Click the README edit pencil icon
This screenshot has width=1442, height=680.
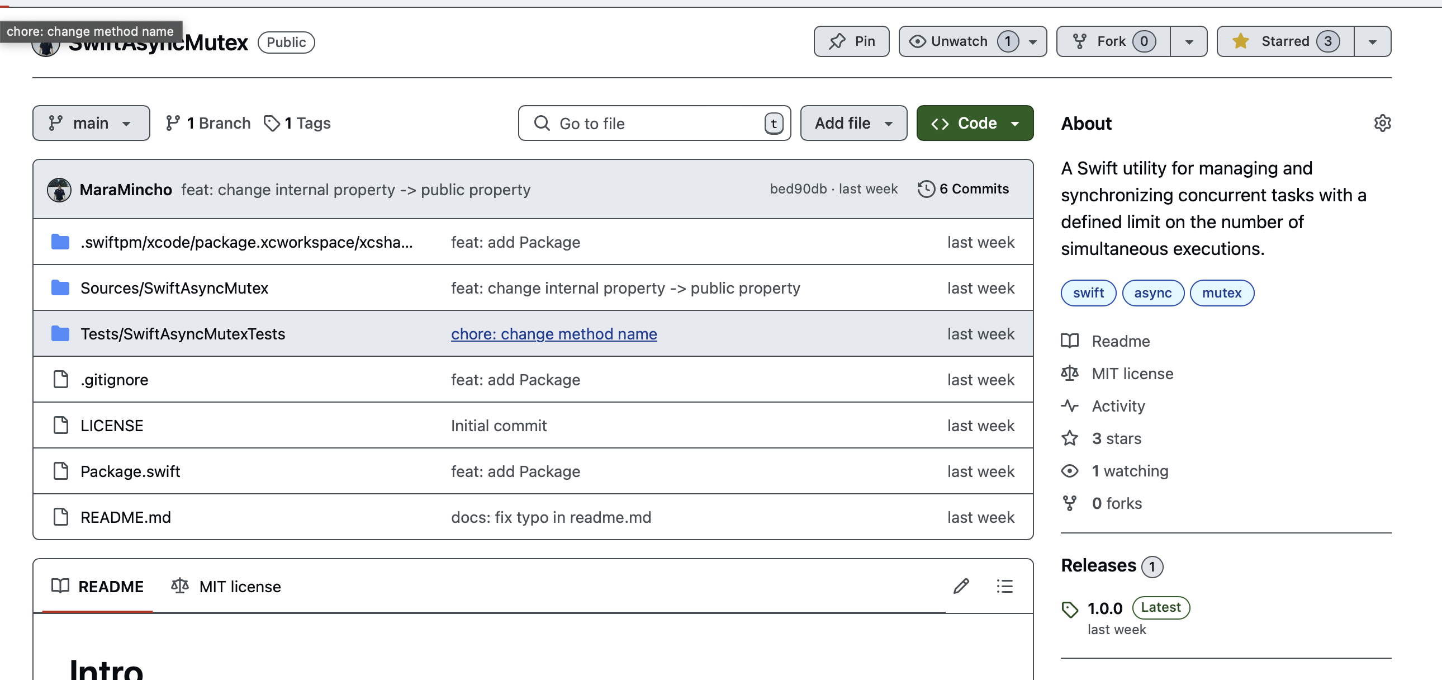coord(961,586)
